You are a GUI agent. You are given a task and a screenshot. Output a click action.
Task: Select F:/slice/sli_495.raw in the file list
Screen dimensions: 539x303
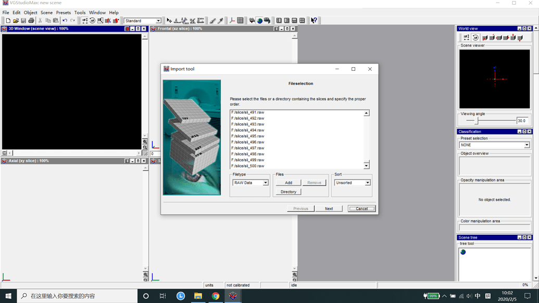tap(248, 136)
